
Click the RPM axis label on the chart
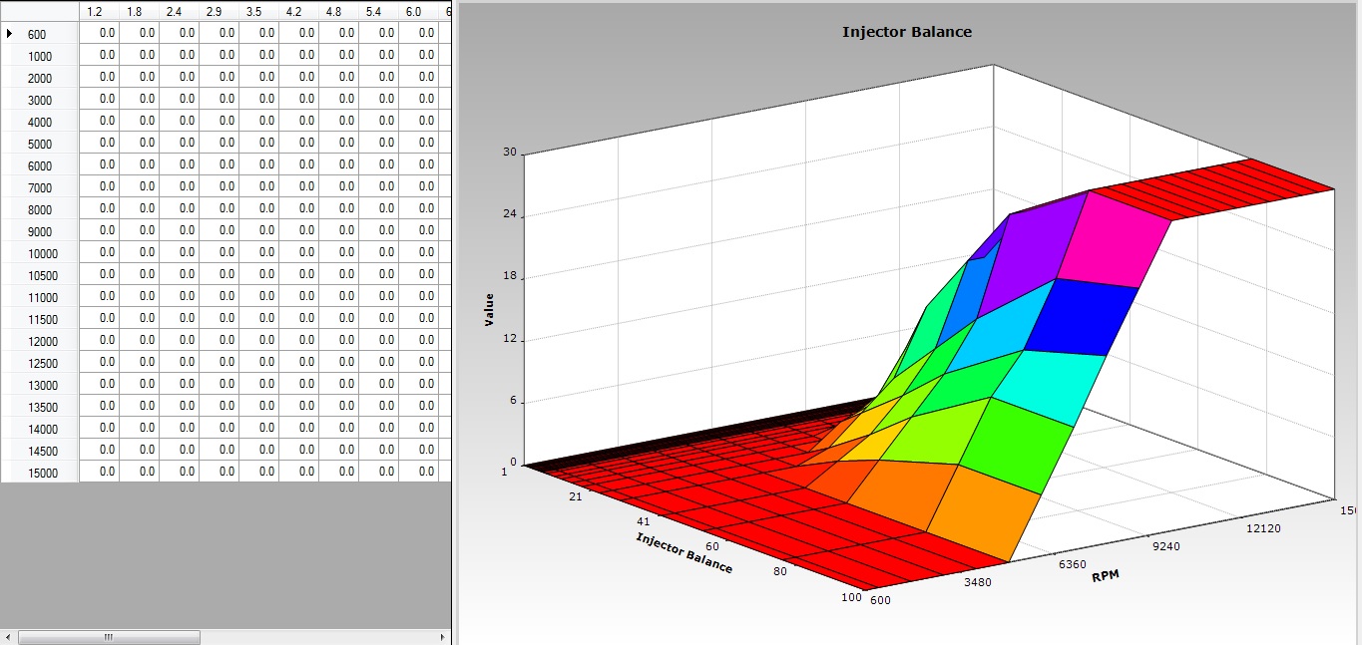click(x=1105, y=576)
